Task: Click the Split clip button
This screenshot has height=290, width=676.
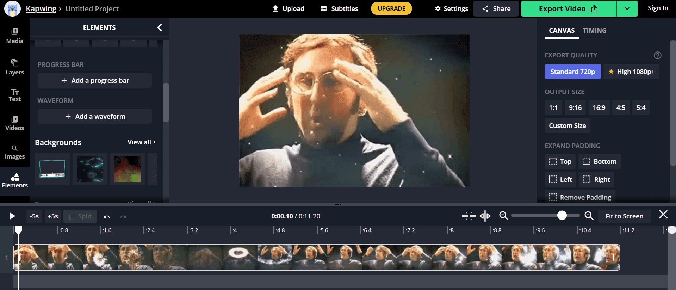Action: click(x=80, y=216)
